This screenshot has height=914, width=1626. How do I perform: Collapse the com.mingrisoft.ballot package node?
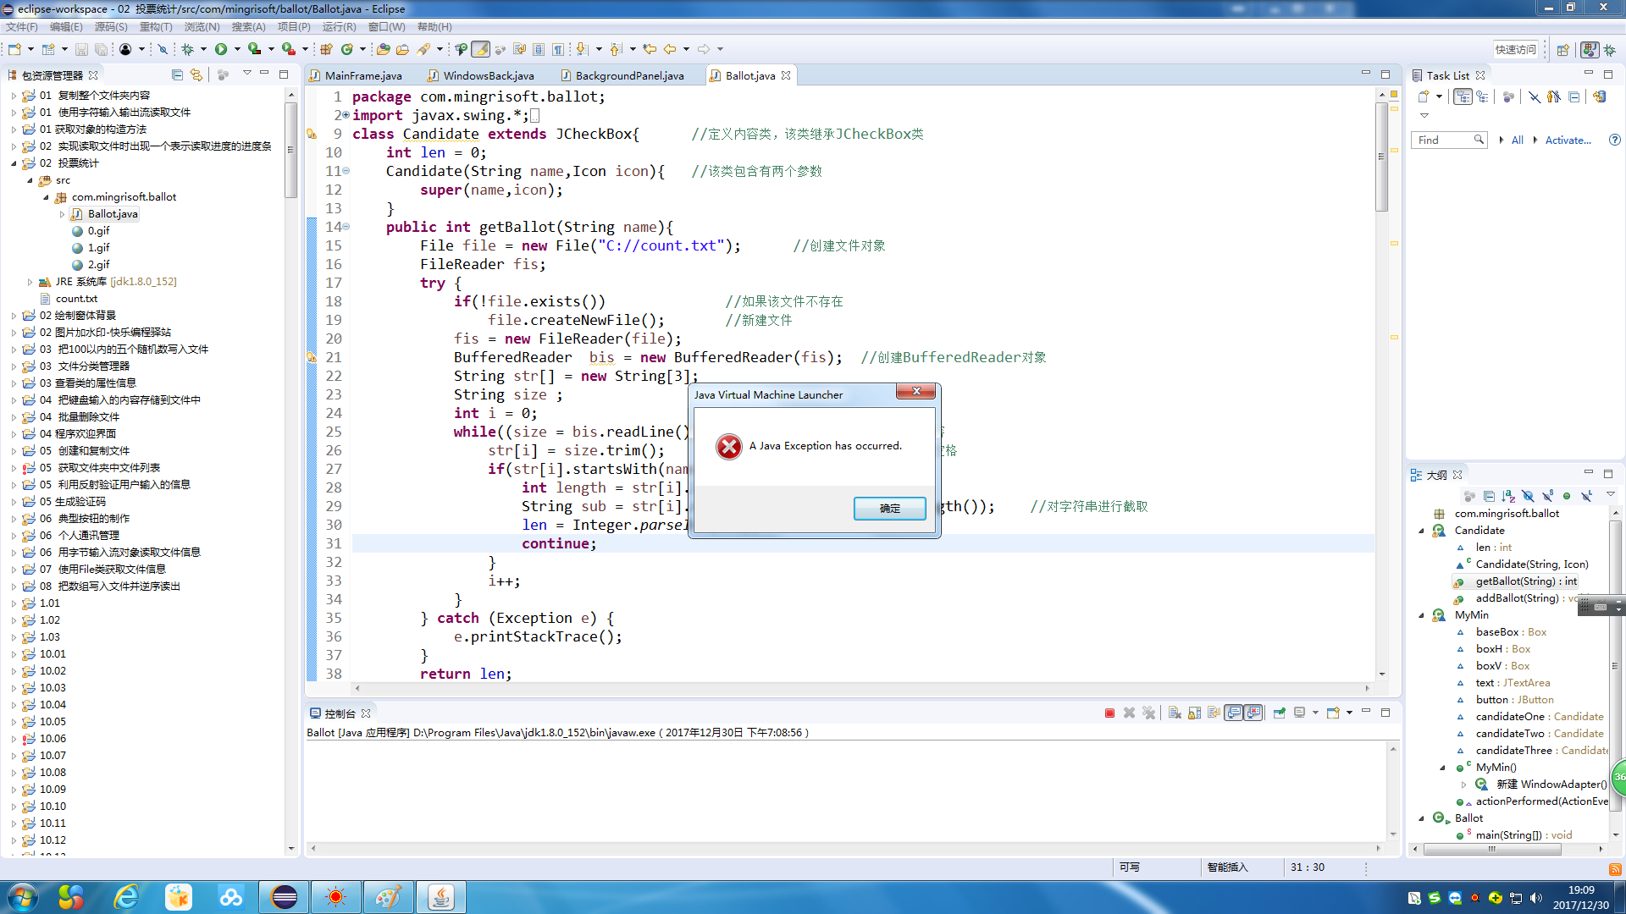pos(47,197)
